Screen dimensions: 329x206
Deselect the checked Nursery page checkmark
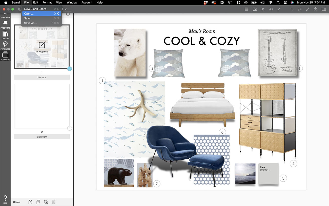click(70, 69)
